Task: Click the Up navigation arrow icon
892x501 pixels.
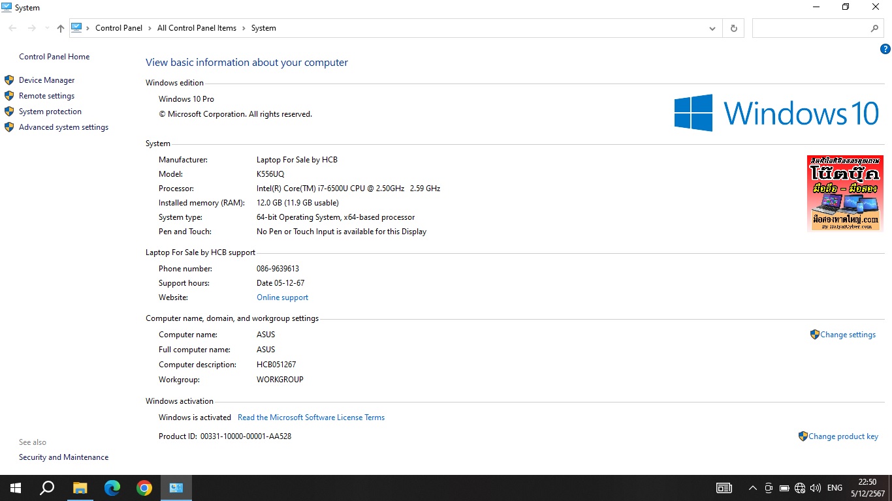Action: click(x=61, y=28)
